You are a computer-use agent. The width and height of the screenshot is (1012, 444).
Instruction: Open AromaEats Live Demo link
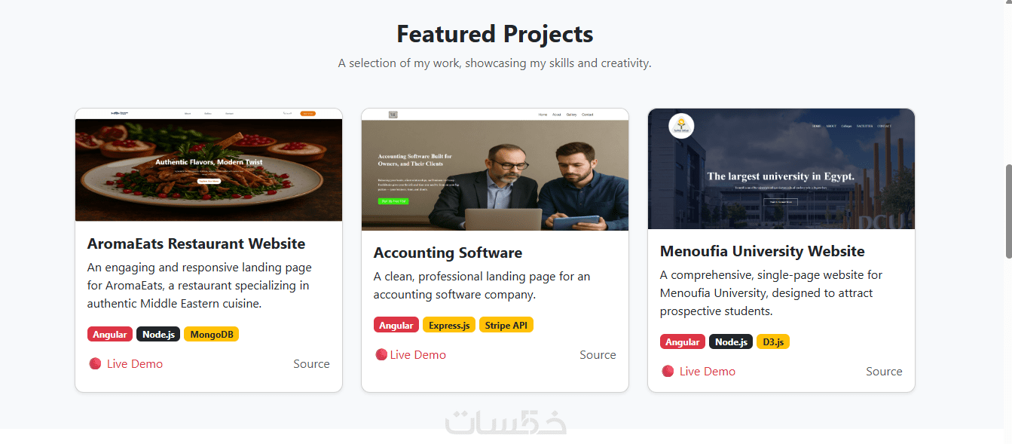click(x=134, y=363)
